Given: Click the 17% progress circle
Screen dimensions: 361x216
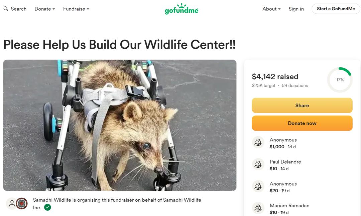Looking at the screenshot, I should pyautogui.click(x=340, y=80).
